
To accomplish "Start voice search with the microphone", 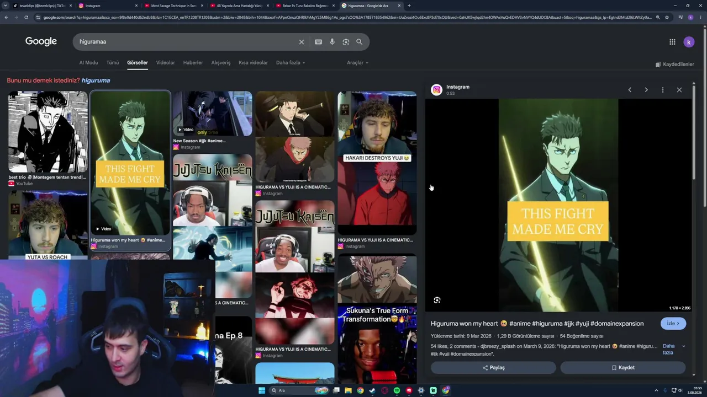I will point(332,42).
